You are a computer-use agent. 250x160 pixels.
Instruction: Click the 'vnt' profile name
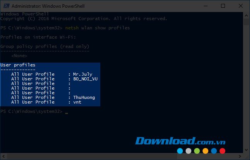[77, 102]
